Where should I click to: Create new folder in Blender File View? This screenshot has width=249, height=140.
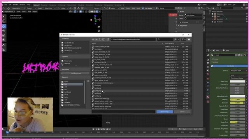coord(108,39)
